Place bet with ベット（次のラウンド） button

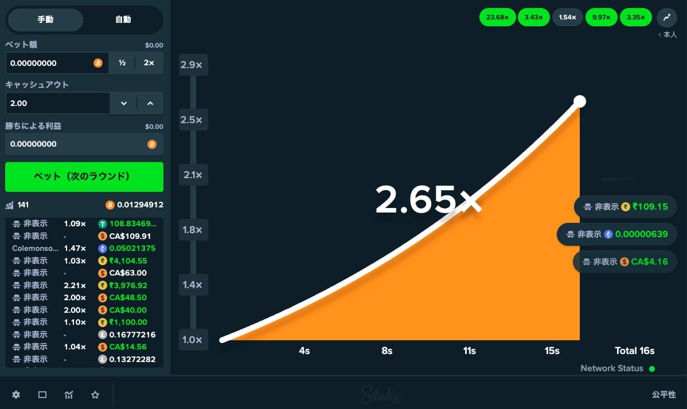(x=84, y=177)
